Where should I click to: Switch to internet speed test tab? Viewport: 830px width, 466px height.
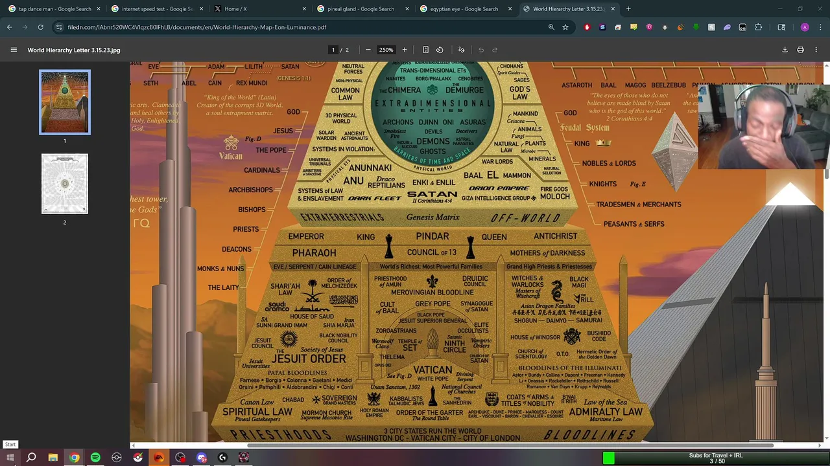tap(156, 9)
